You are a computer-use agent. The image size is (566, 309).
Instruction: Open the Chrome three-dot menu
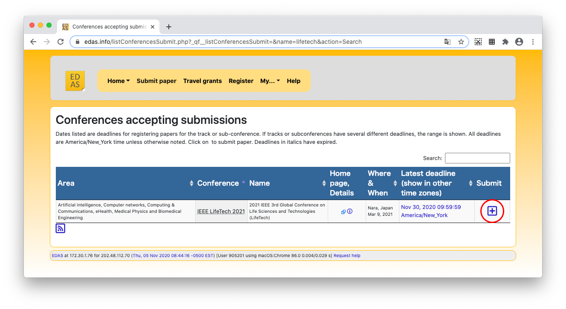coord(533,42)
